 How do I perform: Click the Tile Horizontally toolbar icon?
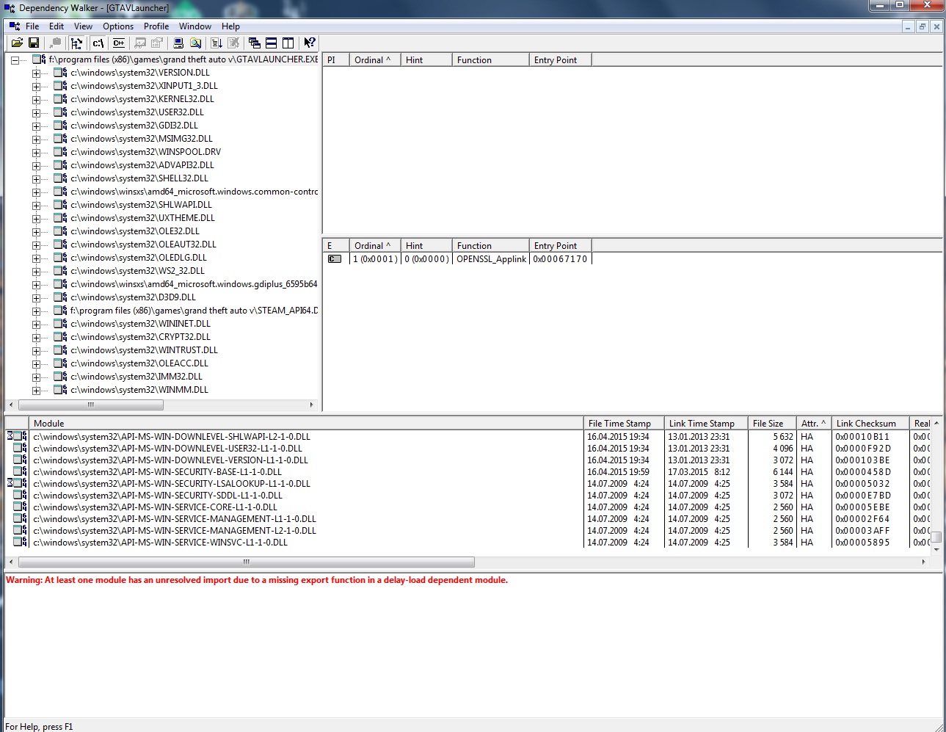(x=272, y=43)
